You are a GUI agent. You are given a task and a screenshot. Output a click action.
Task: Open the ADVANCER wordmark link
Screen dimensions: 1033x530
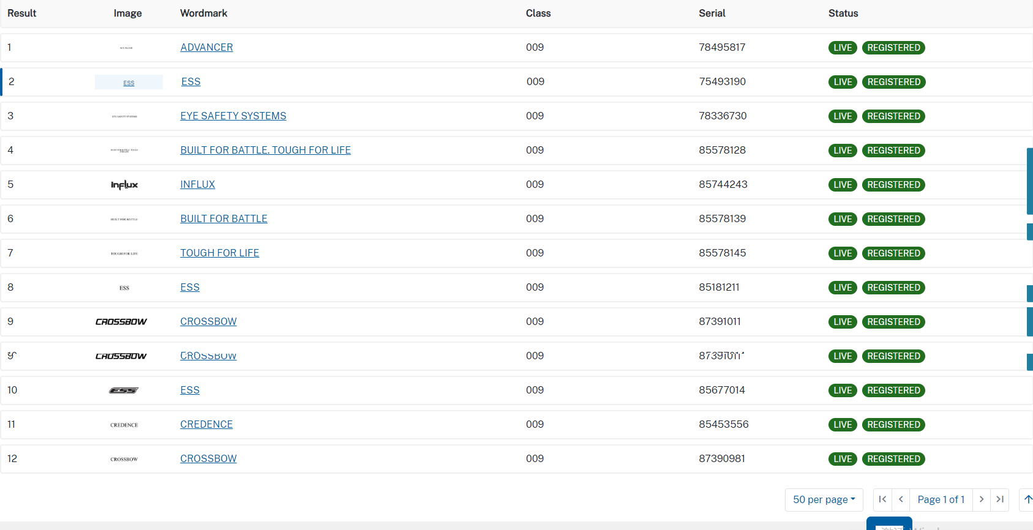click(x=206, y=48)
